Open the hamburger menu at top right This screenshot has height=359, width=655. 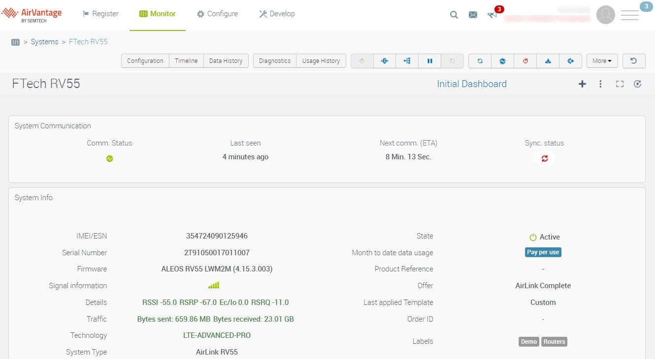tap(629, 15)
